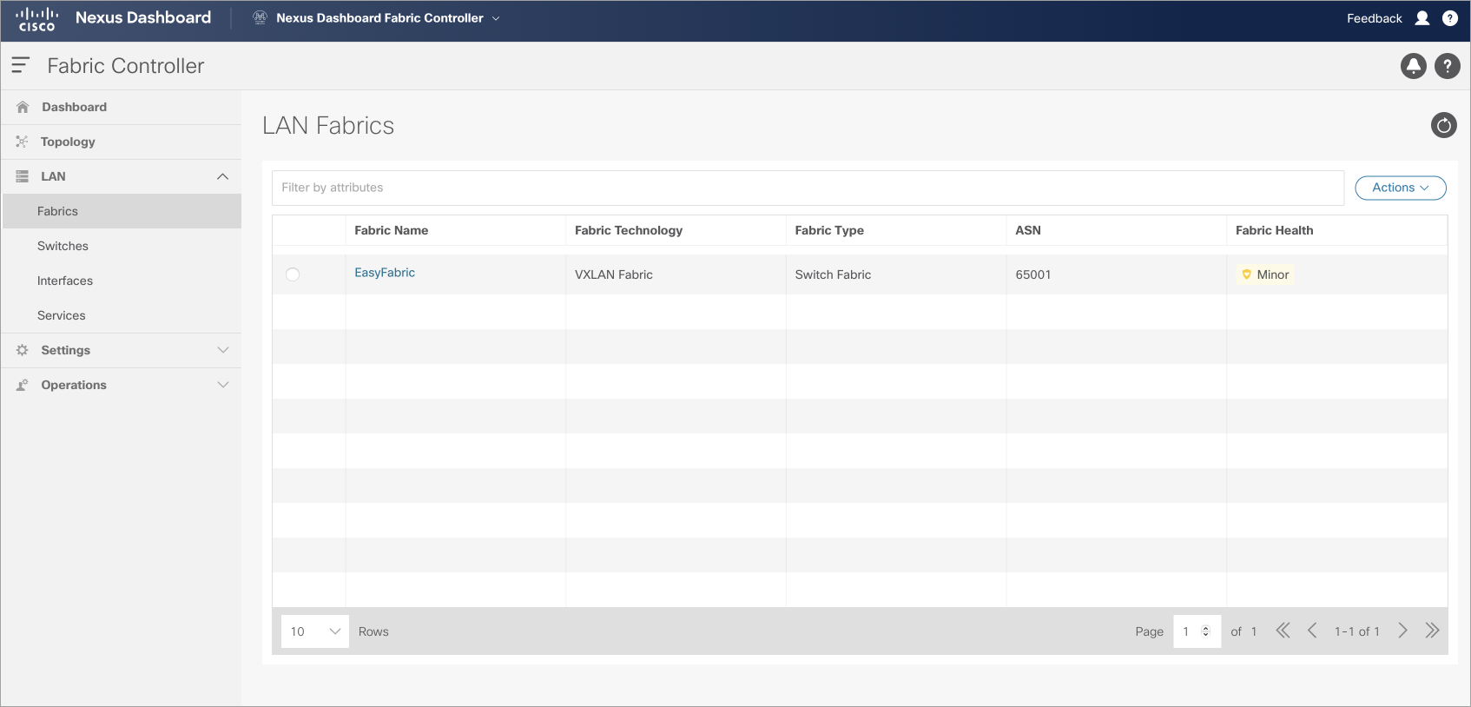The width and height of the screenshot is (1471, 707).
Task: Expand the Operations menu section
Action: 122,385
